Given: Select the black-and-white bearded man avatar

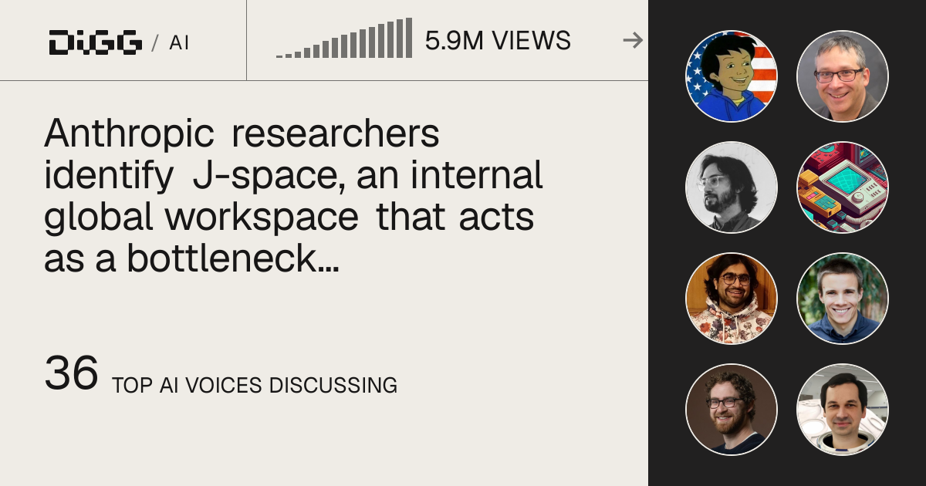Looking at the screenshot, I should point(732,187).
